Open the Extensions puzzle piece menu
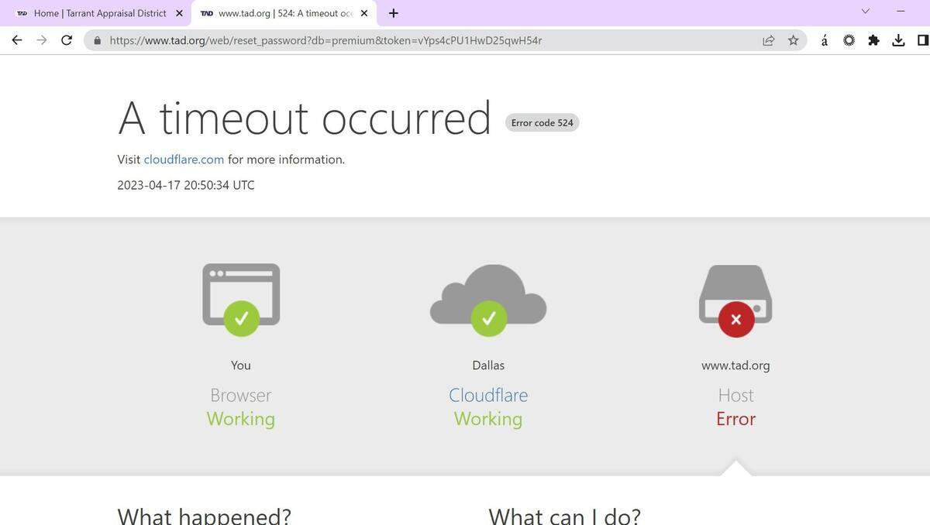930x525 pixels. (x=873, y=40)
